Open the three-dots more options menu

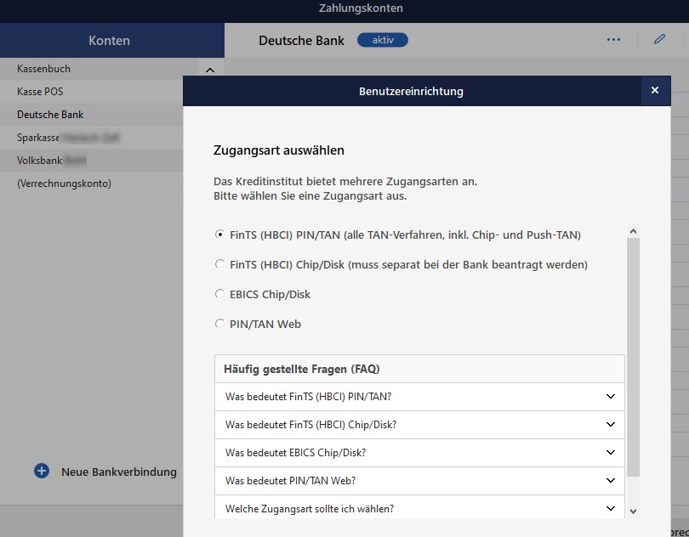click(x=613, y=40)
